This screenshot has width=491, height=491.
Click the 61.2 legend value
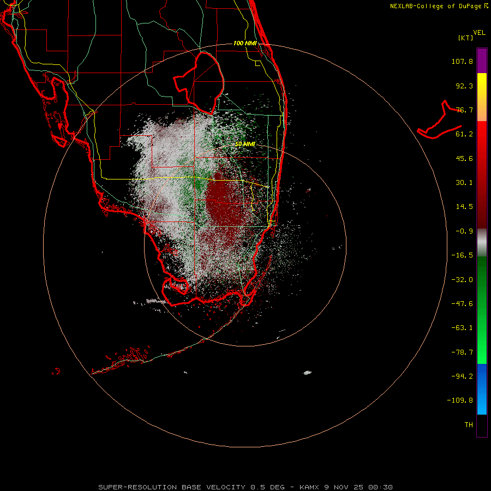tap(464, 134)
